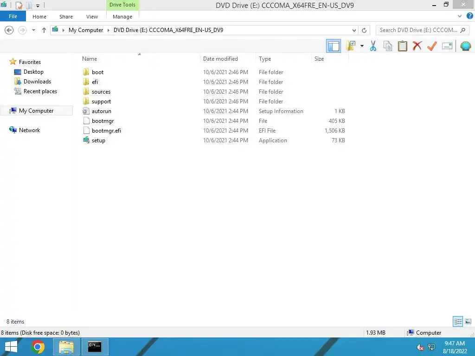Click the red X Delete icon
Screen dimensions: 475x356
(417, 46)
